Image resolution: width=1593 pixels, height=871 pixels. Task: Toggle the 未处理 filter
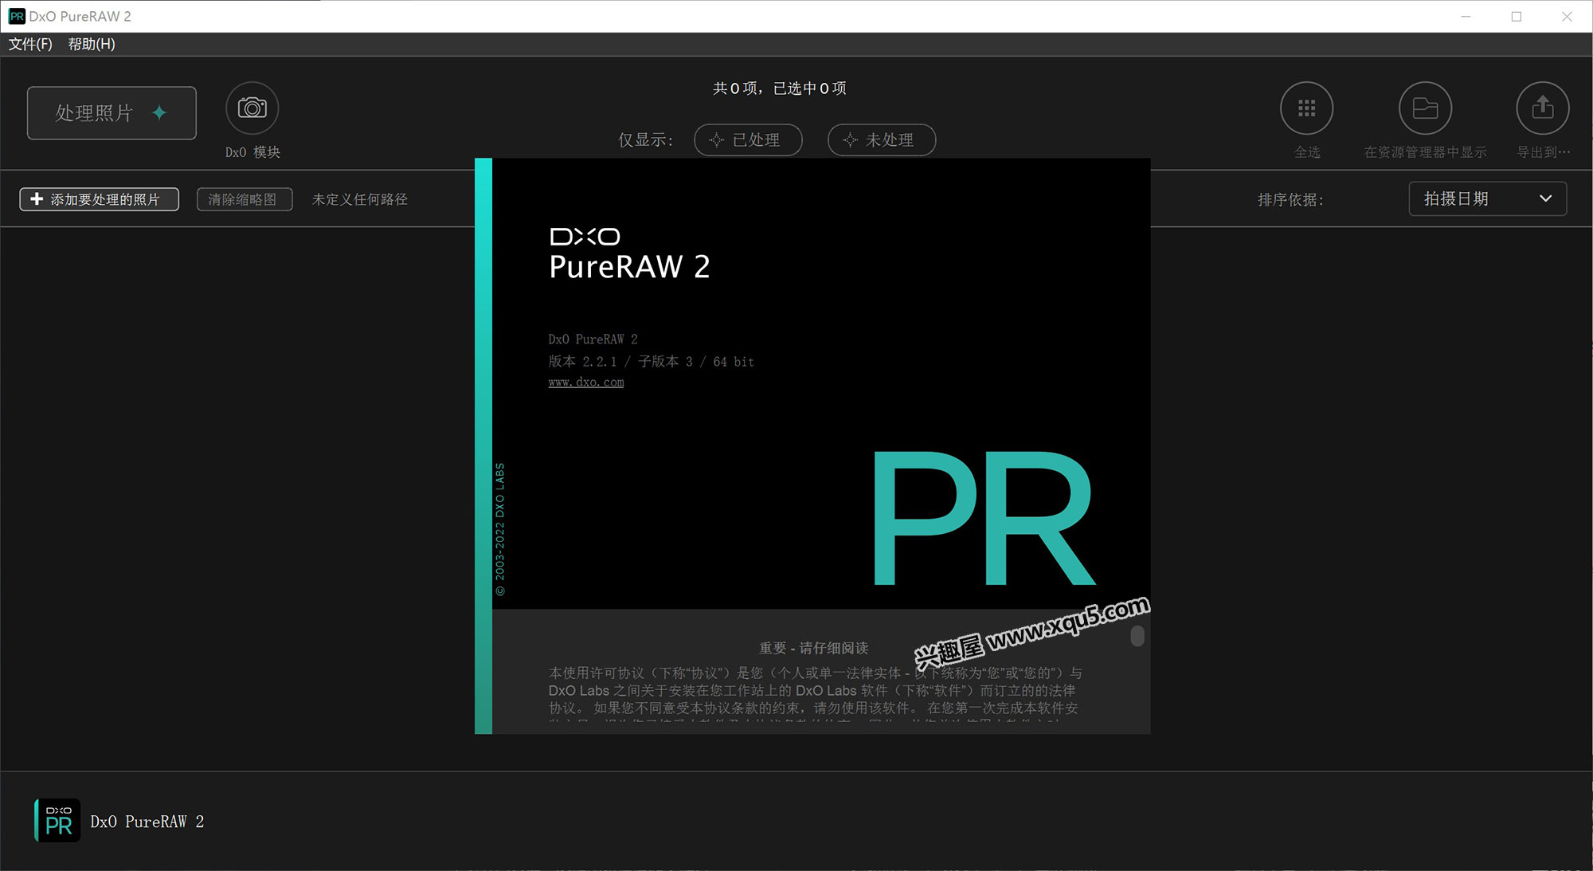(x=882, y=140)
